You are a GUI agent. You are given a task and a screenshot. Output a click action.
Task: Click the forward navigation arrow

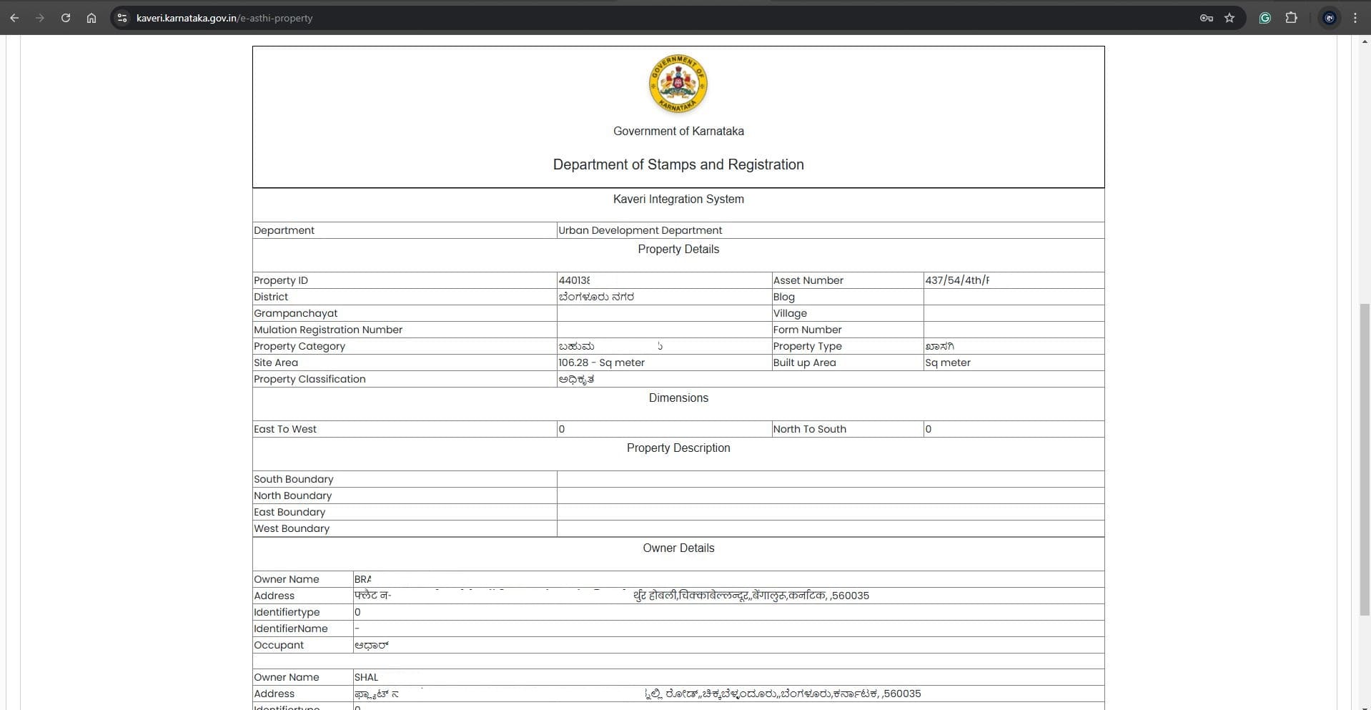pos(40,18)
